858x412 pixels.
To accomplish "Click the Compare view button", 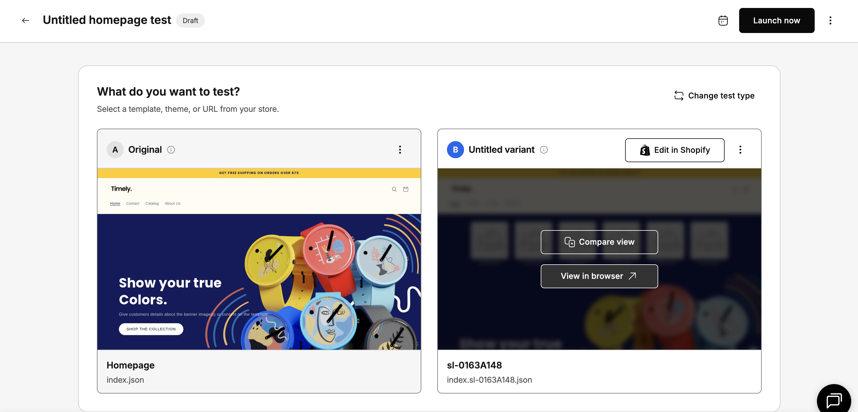I will tap(599, 242).
